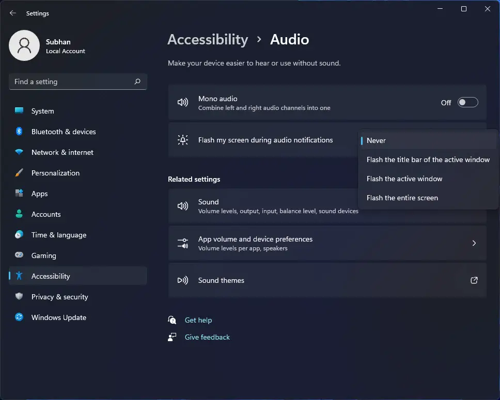Click the Network wifi icon in sidebar
The width and height of the screenshot is (500, 400).
[19, 152]
